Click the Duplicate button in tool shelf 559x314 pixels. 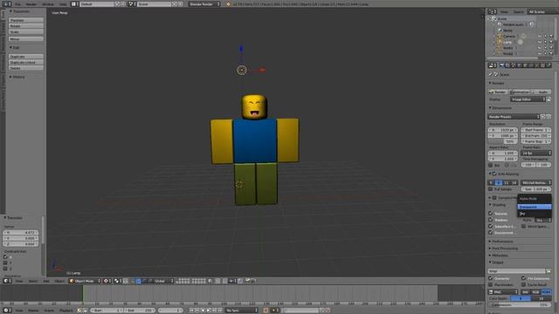(26, 57)
